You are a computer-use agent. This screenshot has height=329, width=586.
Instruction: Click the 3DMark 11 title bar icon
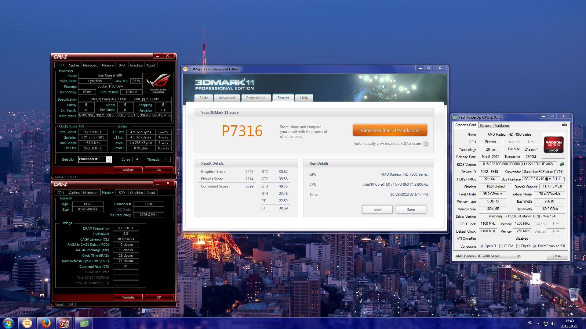point(185,69)
